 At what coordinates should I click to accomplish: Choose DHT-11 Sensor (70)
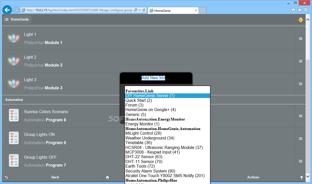coord(168,161)
